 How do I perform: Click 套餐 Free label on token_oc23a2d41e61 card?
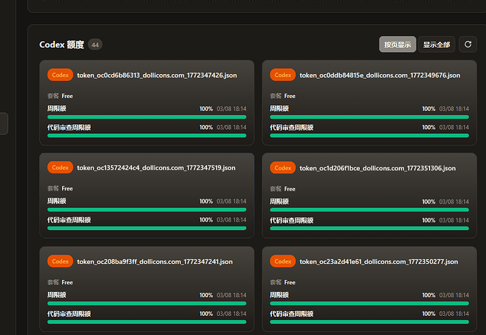pyautogui.click(x=282, y=282)
